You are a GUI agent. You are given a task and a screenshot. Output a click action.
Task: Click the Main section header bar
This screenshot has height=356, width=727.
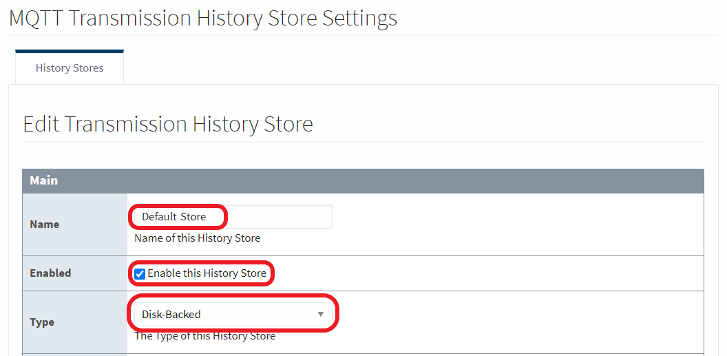pos(363,181)
